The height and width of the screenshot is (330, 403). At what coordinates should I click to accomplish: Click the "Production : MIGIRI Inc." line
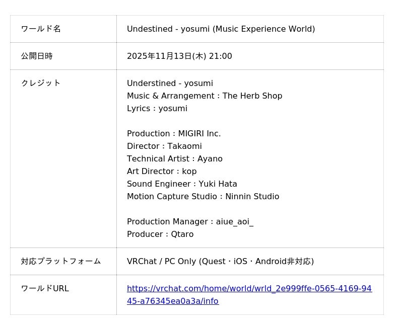[x=174, y=133]
